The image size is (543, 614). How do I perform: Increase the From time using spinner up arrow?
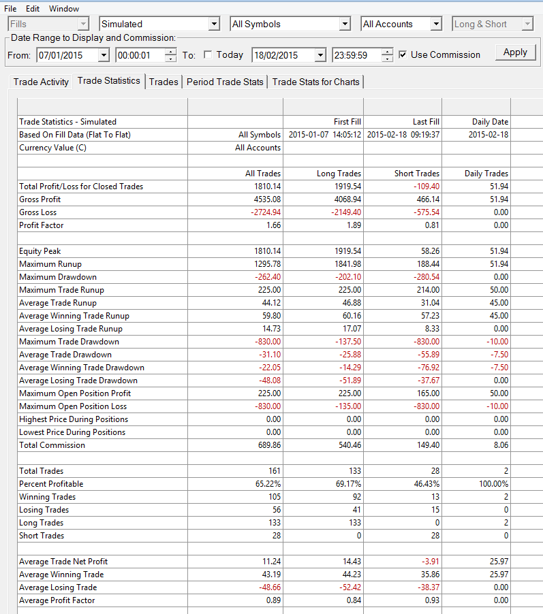170,52
